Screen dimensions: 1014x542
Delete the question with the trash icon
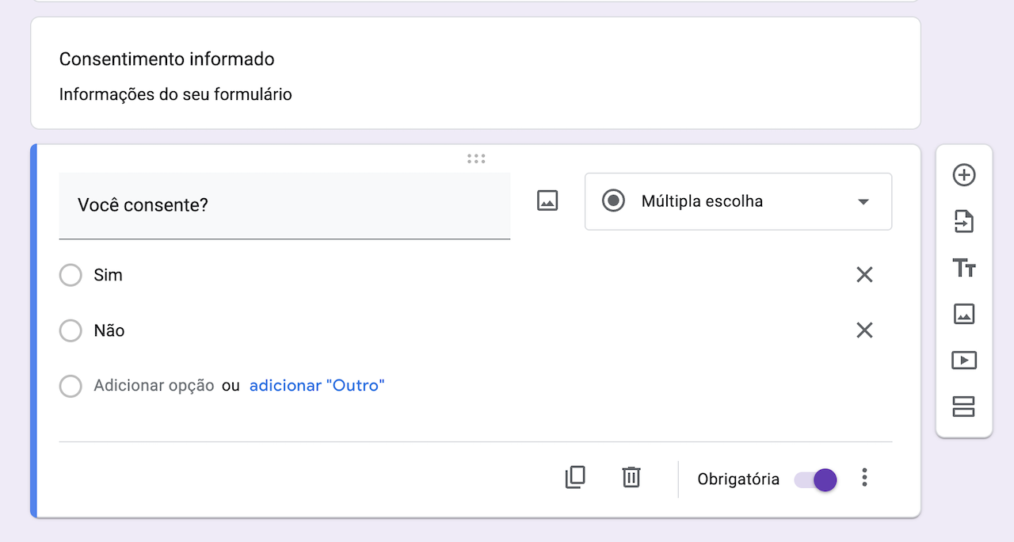coord(631,477)
